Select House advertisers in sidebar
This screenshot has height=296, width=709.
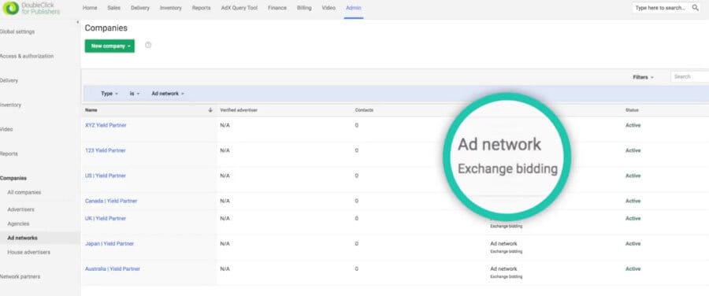pos(29,252)
